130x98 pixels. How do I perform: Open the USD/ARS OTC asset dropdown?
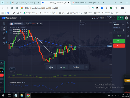pyautogui.click(x=16, y=24)
